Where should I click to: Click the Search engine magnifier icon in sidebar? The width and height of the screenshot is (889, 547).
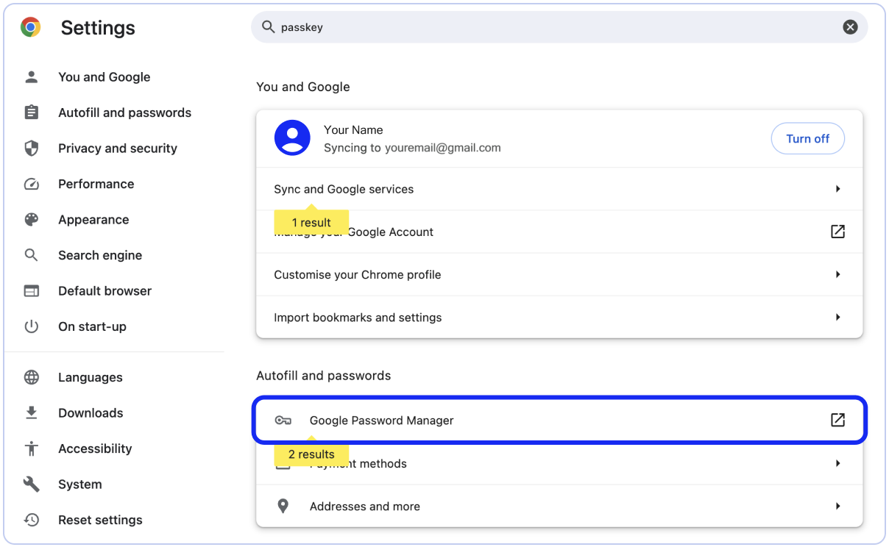pyautogui.click(x=31, y=255)
